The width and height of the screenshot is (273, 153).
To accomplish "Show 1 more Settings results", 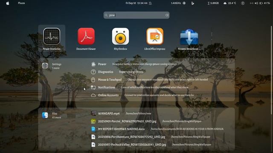I will [x=56, y=68].
